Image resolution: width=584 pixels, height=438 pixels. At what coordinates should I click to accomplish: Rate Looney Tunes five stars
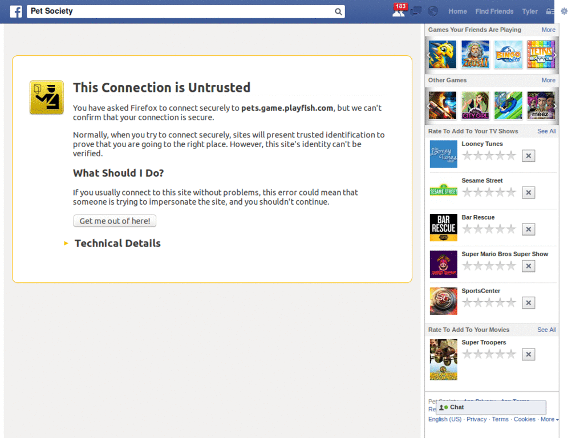511,156
